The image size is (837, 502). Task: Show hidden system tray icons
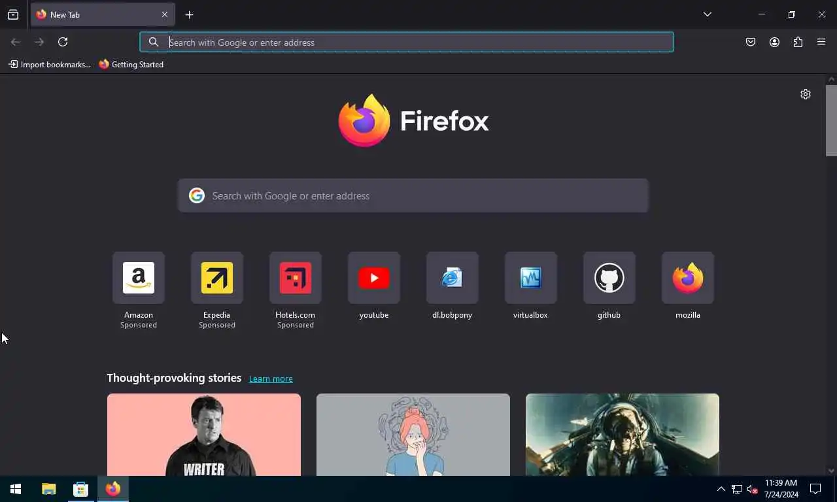721,489
